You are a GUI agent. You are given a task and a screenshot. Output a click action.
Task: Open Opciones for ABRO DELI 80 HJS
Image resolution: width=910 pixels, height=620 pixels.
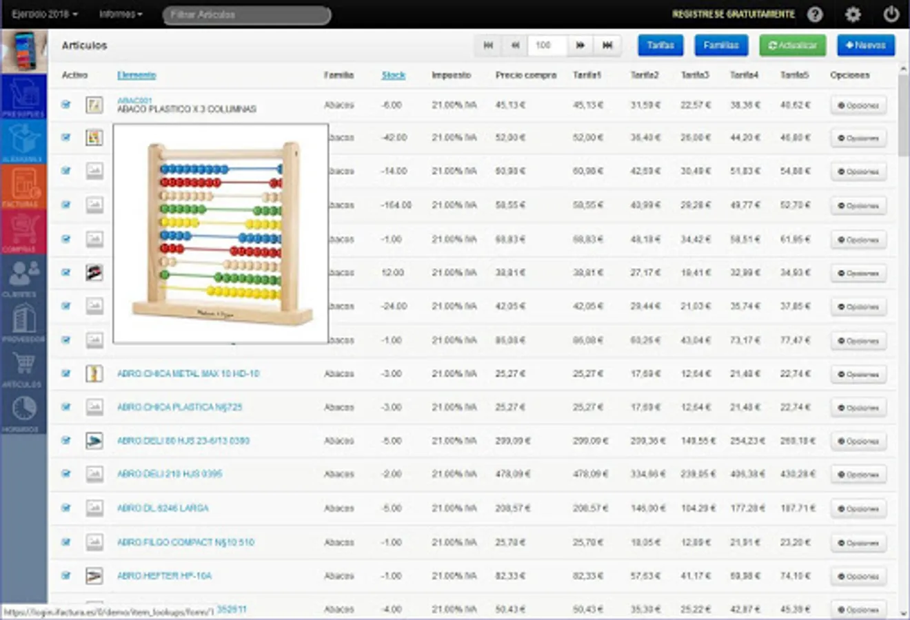(858, 442)
